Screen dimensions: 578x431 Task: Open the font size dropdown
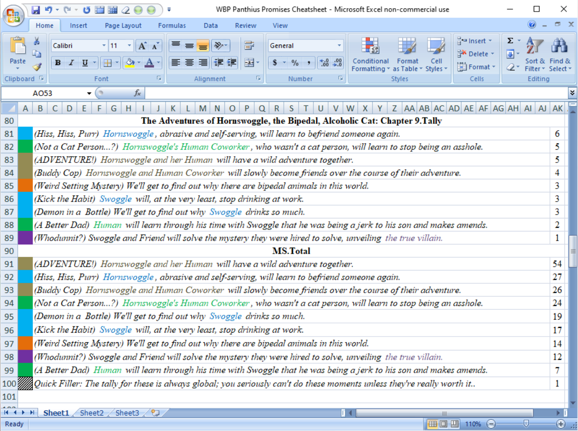click(x=130, y=46)
